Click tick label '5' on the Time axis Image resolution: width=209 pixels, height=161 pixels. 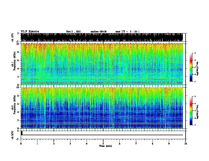103,144
